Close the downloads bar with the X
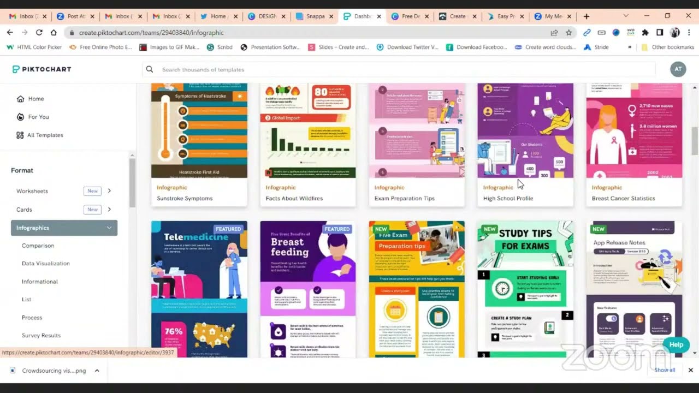Screen dimensions: 699x393 [x=690, y=370]
